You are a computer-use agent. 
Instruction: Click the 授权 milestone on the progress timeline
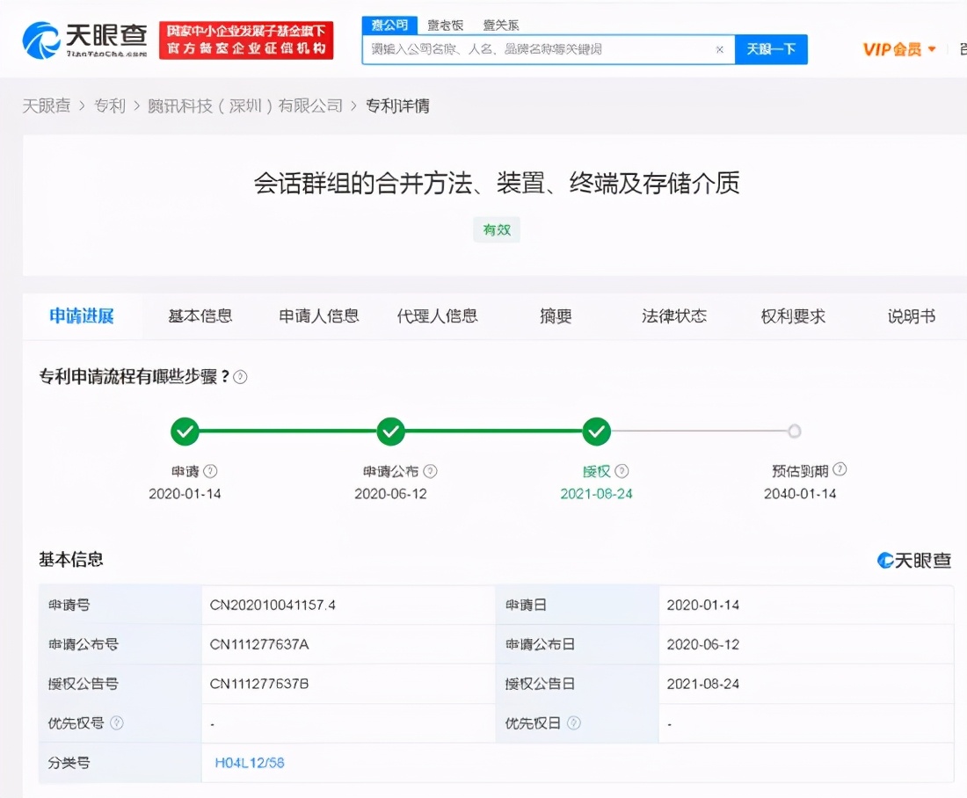(596, 432)
